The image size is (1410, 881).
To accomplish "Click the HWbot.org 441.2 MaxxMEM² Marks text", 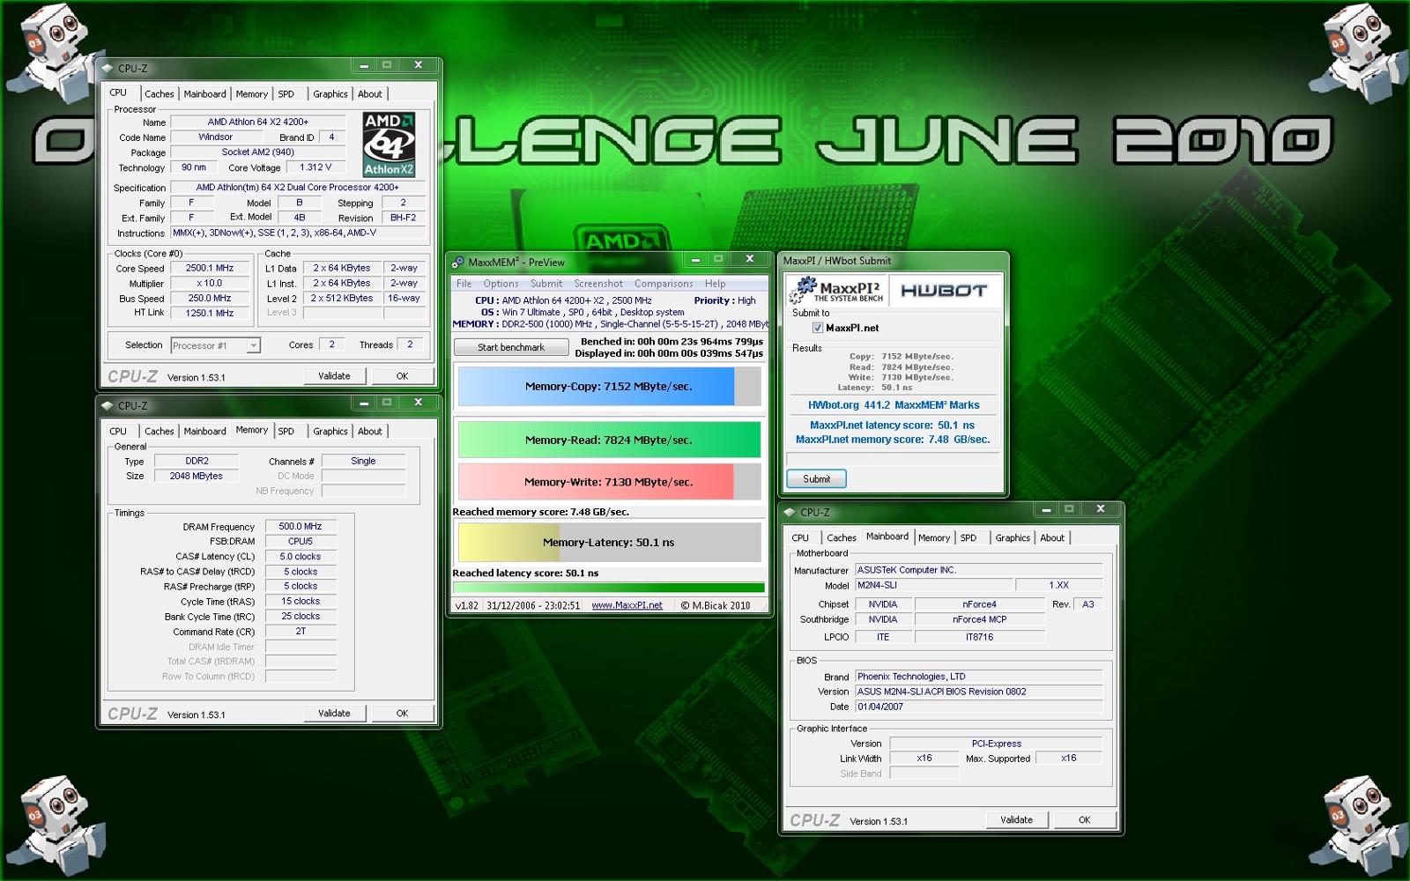I will tap(894, 405).
